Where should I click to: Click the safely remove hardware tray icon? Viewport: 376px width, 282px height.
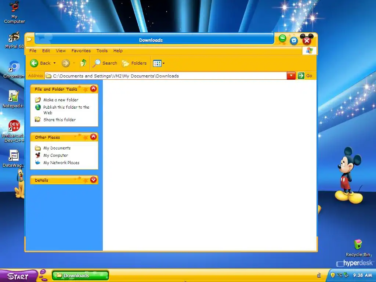pyautogui.click(x=346, y=275)
